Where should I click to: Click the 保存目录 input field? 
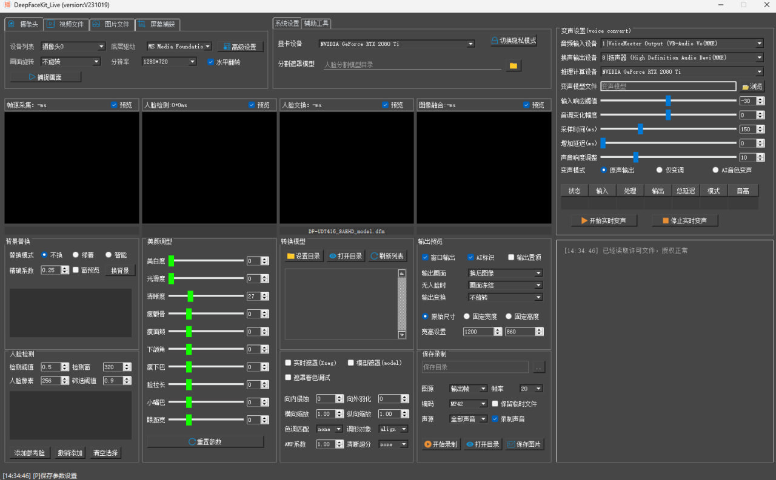[x=475, y=367]
